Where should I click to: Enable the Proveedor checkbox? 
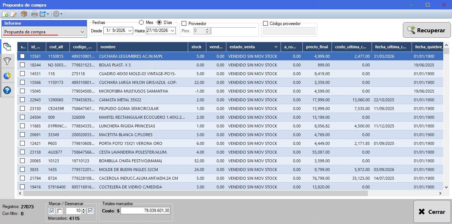pyautogui.click(x=184, y=24)
